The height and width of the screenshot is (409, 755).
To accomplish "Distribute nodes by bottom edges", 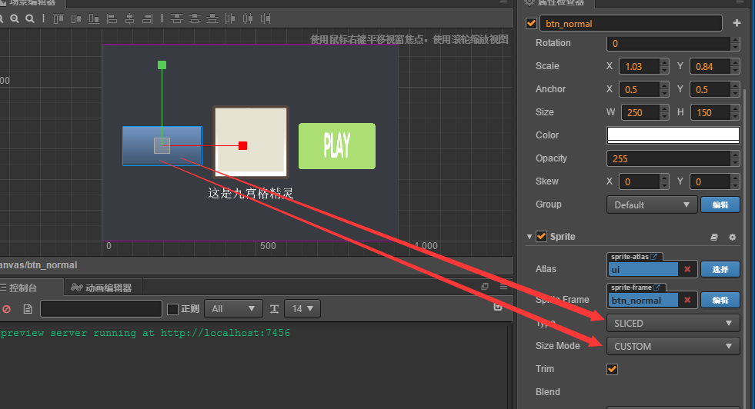I will click(212, 18).
